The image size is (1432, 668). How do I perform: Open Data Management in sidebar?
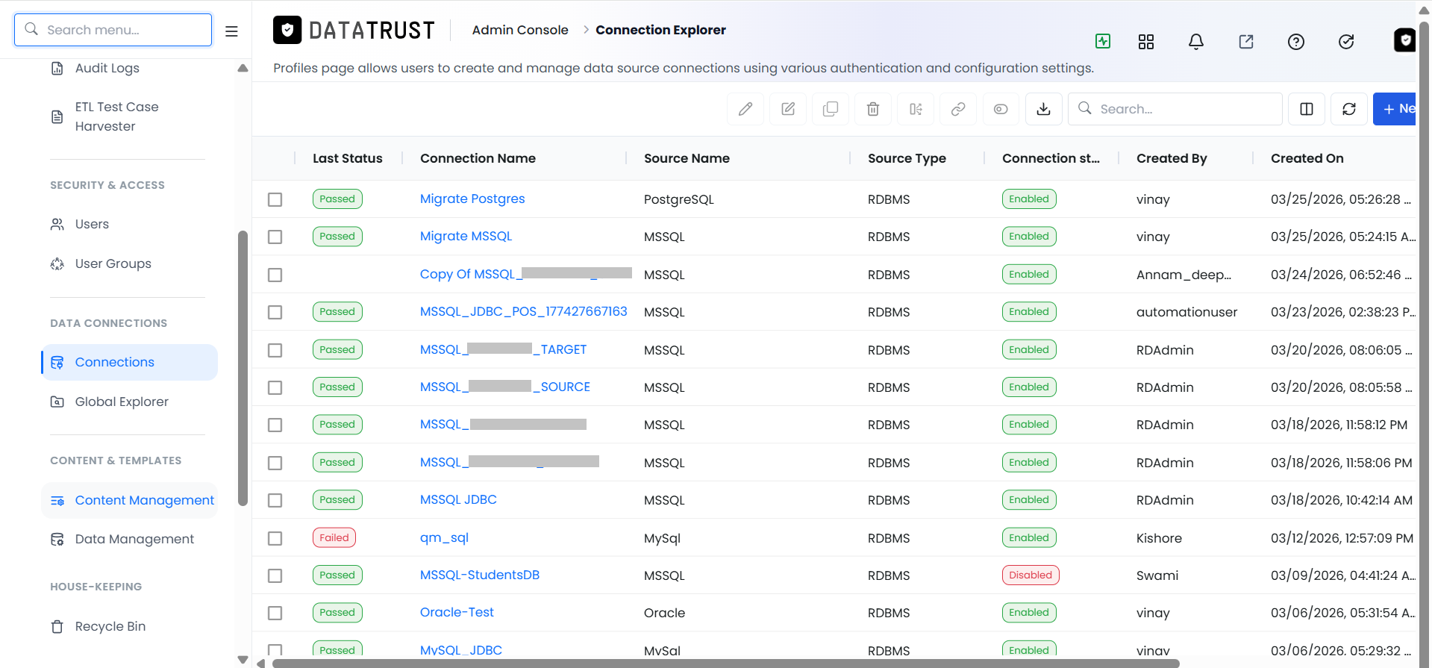pyautogui.click(x=134, y=539)
